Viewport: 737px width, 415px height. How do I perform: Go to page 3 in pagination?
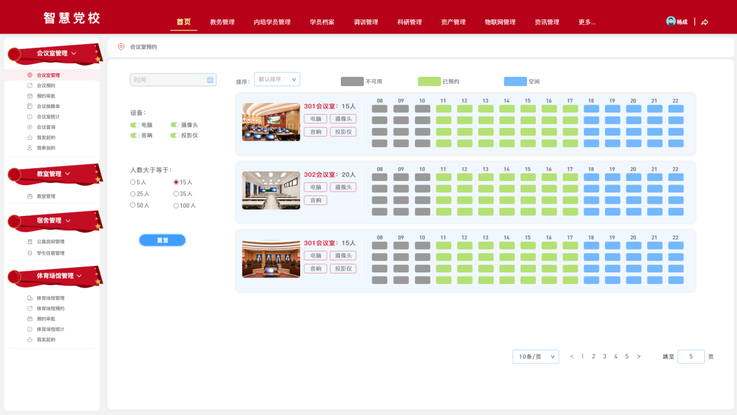coord(604,356)
